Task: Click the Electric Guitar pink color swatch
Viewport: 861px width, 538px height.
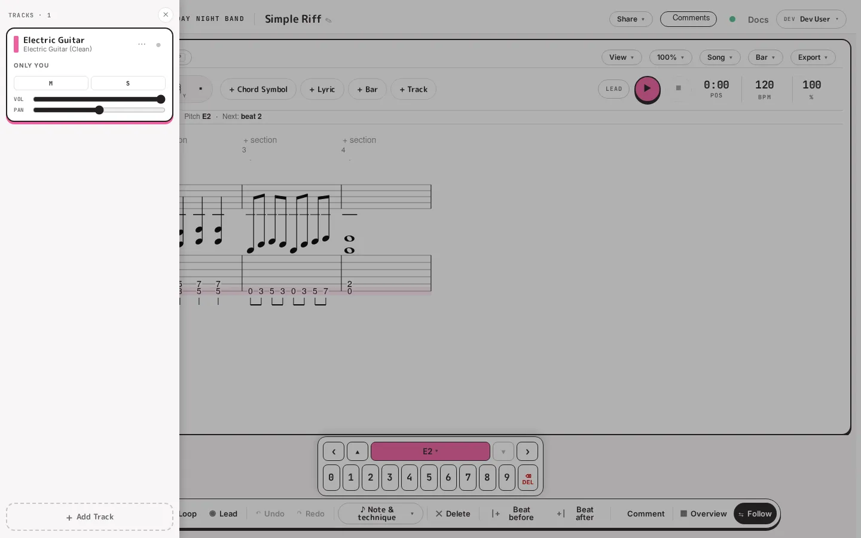Action: click(x=16, y=44)
